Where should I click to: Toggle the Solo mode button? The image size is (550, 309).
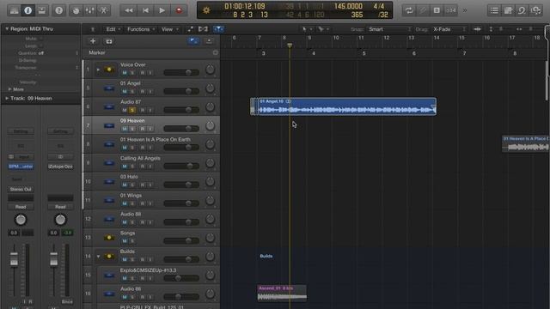coord(437,10)
